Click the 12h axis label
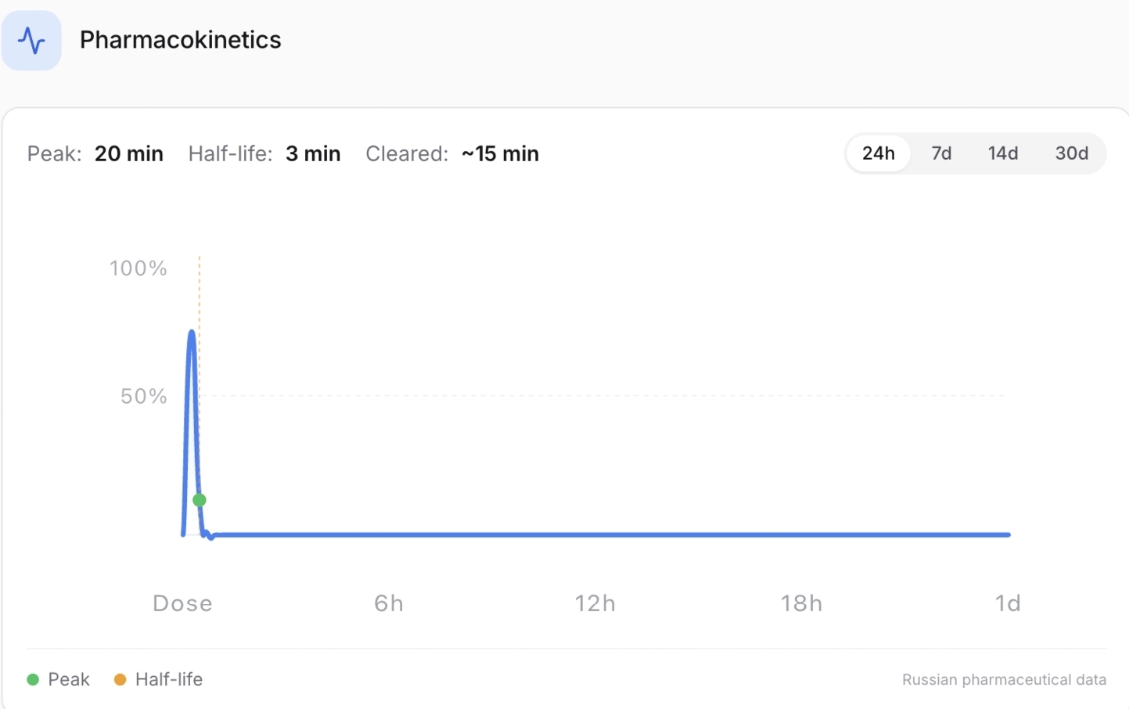This screenshot has height=709, width=1129. 595,603
